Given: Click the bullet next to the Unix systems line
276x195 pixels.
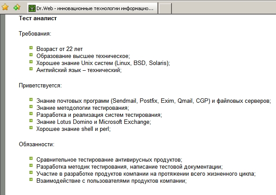Looking at the screenshot, I should coord(31,62).
